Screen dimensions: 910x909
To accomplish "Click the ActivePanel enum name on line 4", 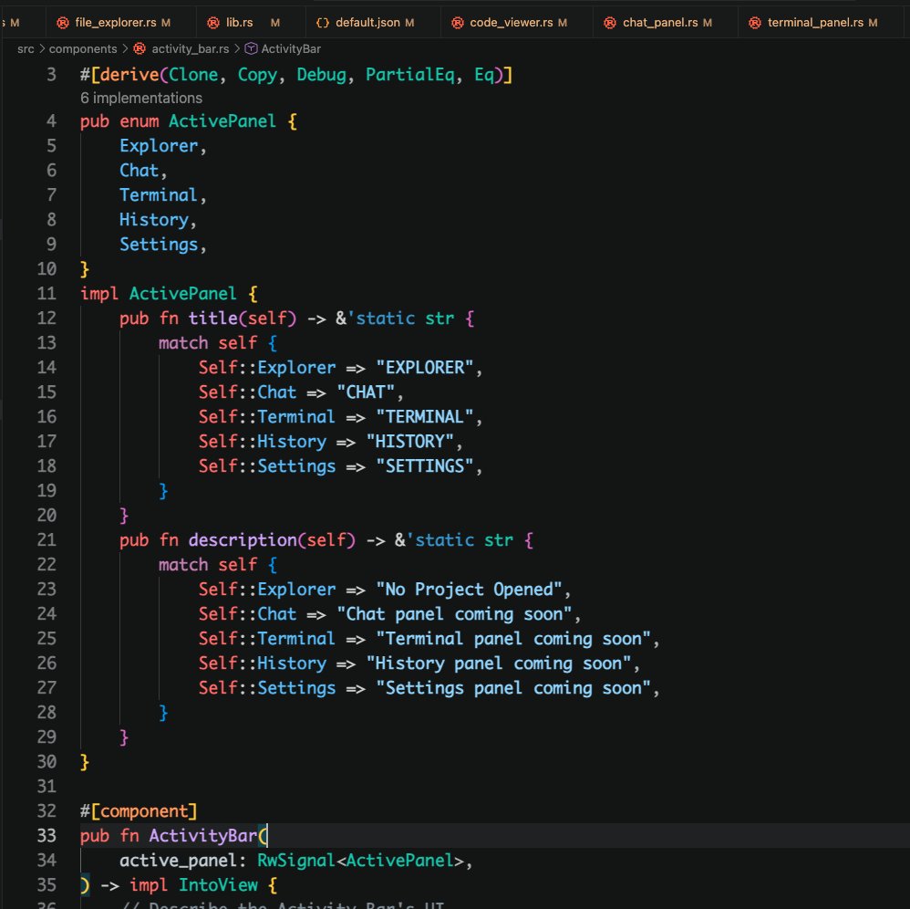I will [222, 120].
